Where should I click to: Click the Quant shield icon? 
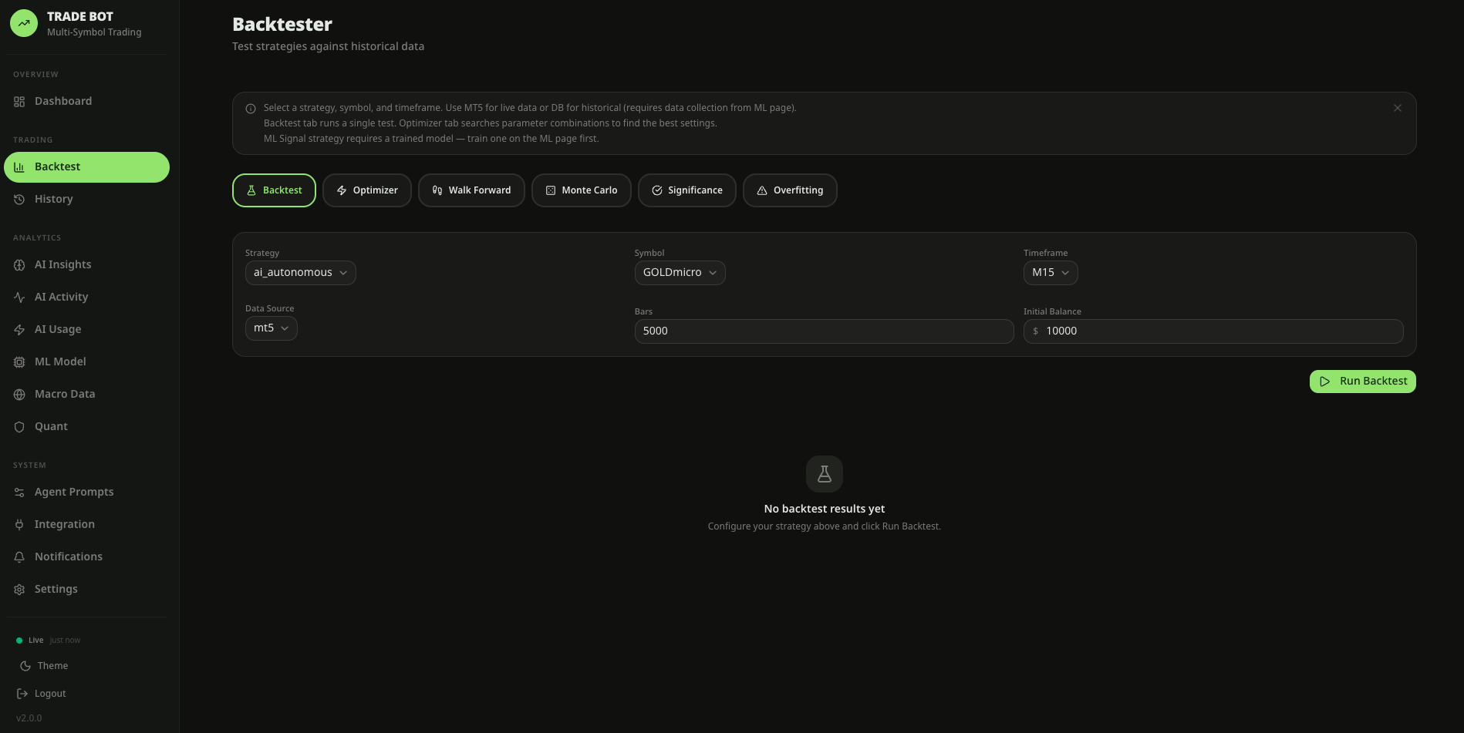(x=19, y=427)
